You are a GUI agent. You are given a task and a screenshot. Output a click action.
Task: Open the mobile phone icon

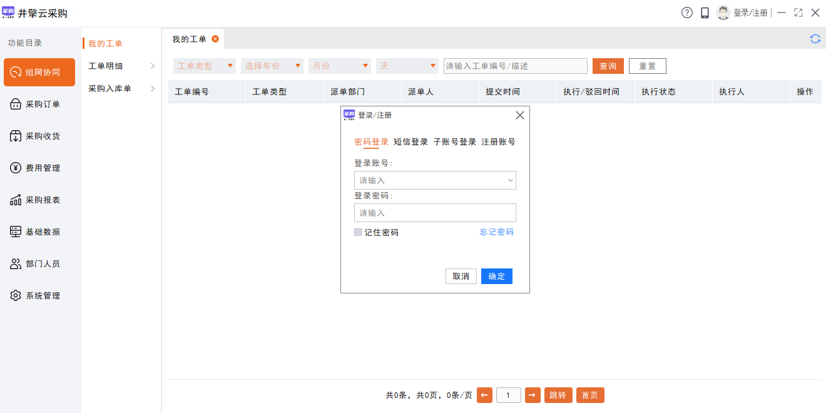click(x=705, y=13)
